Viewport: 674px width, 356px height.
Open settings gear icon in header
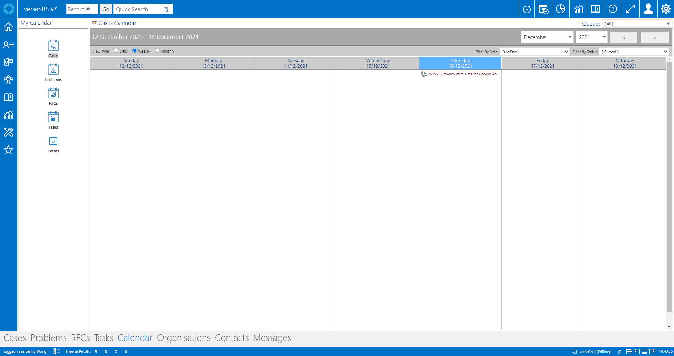(666, 9)
